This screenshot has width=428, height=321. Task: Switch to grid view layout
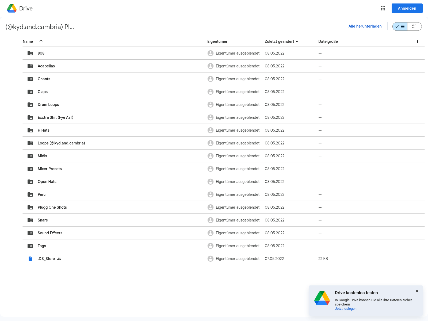[x=414, y=26]
